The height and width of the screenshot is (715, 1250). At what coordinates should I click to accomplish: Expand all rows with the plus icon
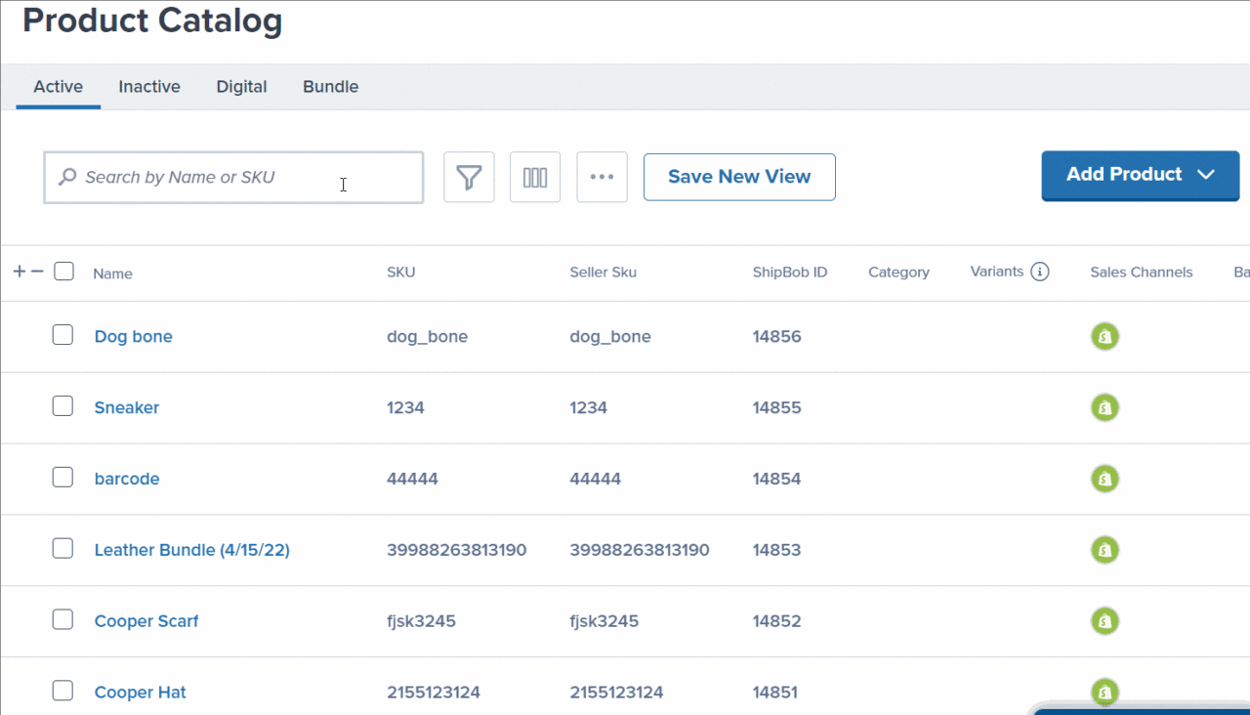18,270
